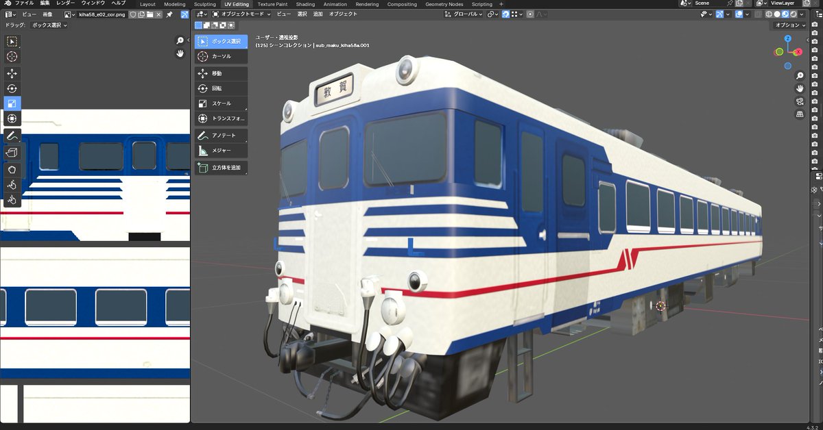This screenshot has width=823, height=430.
Task: Add a new workspace with plus button
Action: pos(501,4)
